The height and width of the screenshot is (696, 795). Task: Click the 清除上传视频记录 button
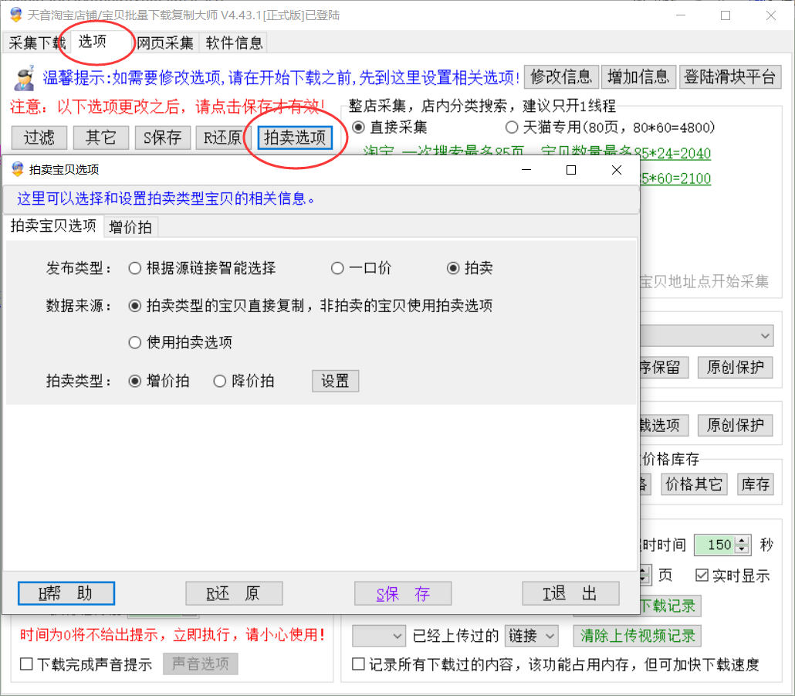[x=638, y=636]
